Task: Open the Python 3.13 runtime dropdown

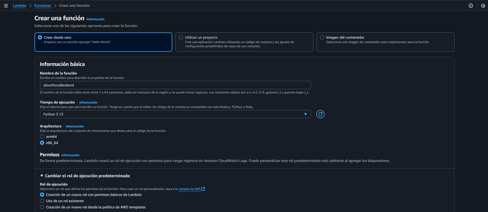Action: click(175, 114)
